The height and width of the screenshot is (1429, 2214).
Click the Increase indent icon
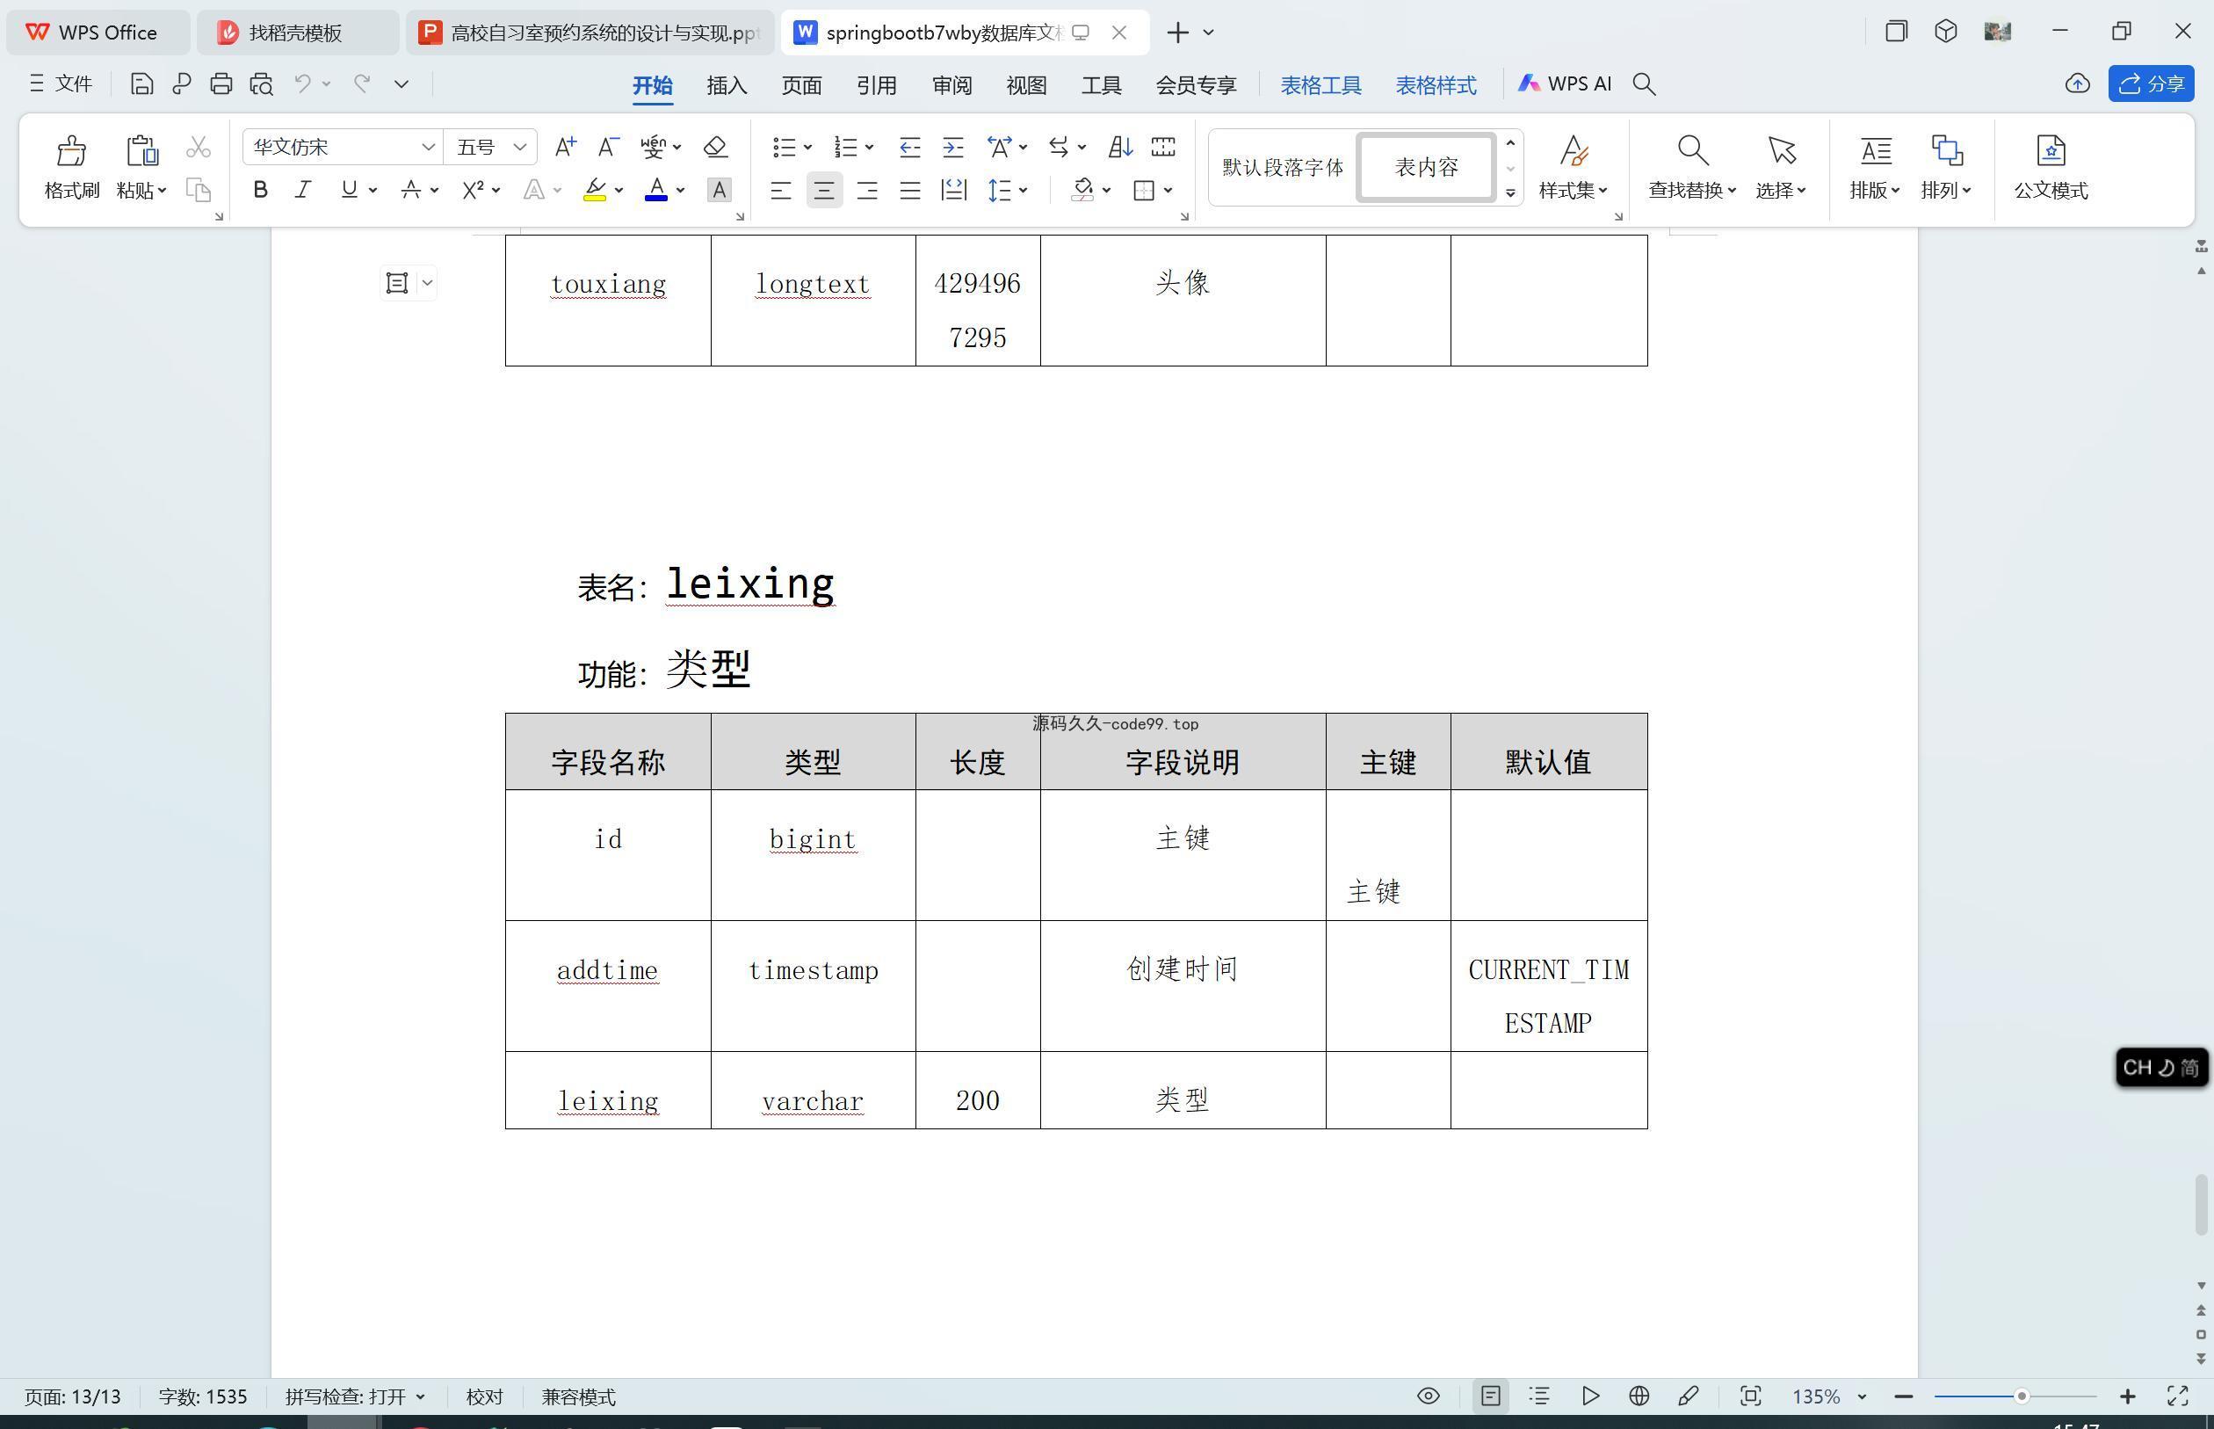[953, 147]
